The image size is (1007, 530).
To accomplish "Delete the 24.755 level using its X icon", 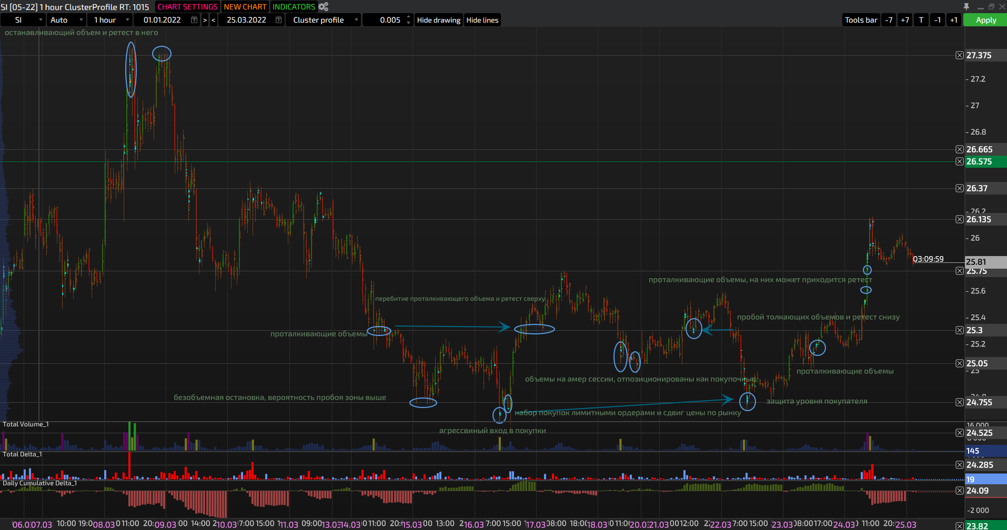I will [959, 402].
